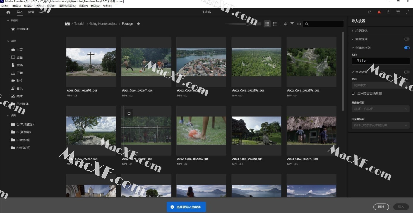Image resolution: width=413 pixels, height=213 pixels.
Task: Open the 视图(V) menu
Action: pyautogui.click(x=83, y=6)
